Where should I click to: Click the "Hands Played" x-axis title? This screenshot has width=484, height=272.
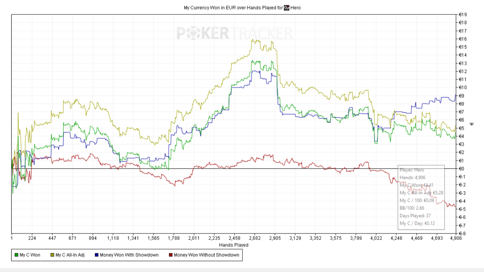pos(234,245)
